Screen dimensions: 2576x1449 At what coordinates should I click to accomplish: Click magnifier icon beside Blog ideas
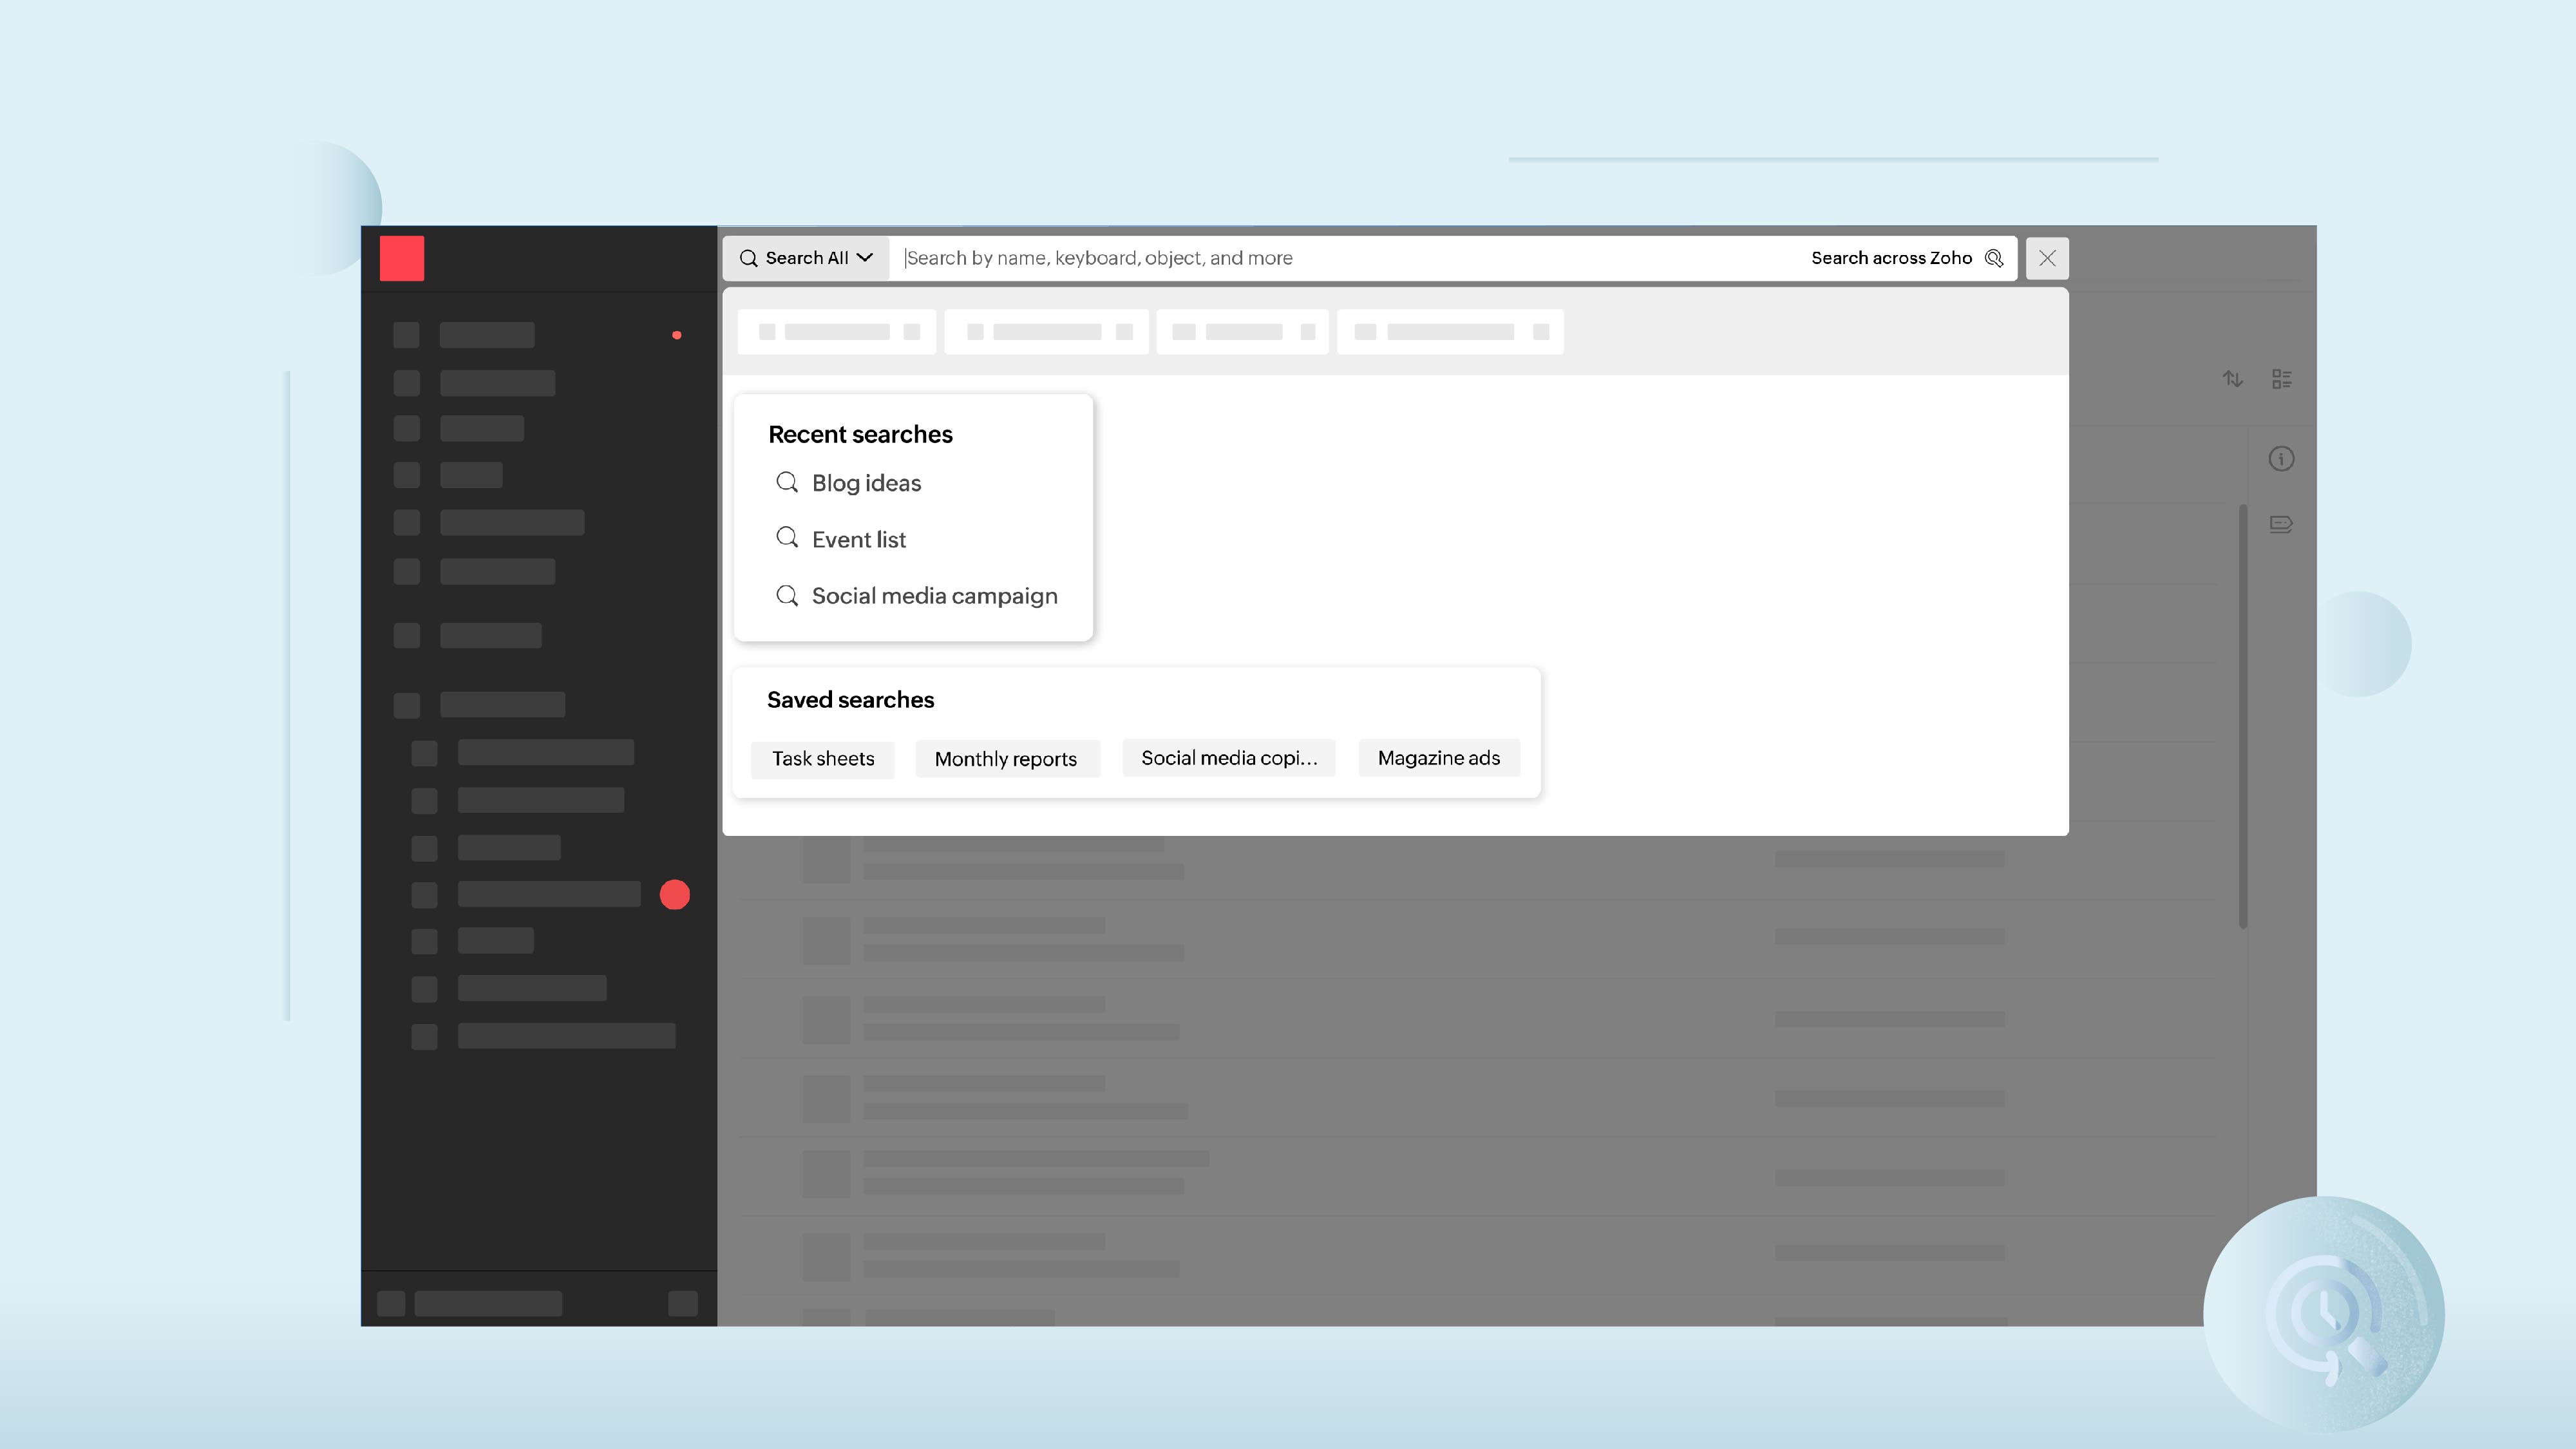pyautogui.click(x=787, y=482)
